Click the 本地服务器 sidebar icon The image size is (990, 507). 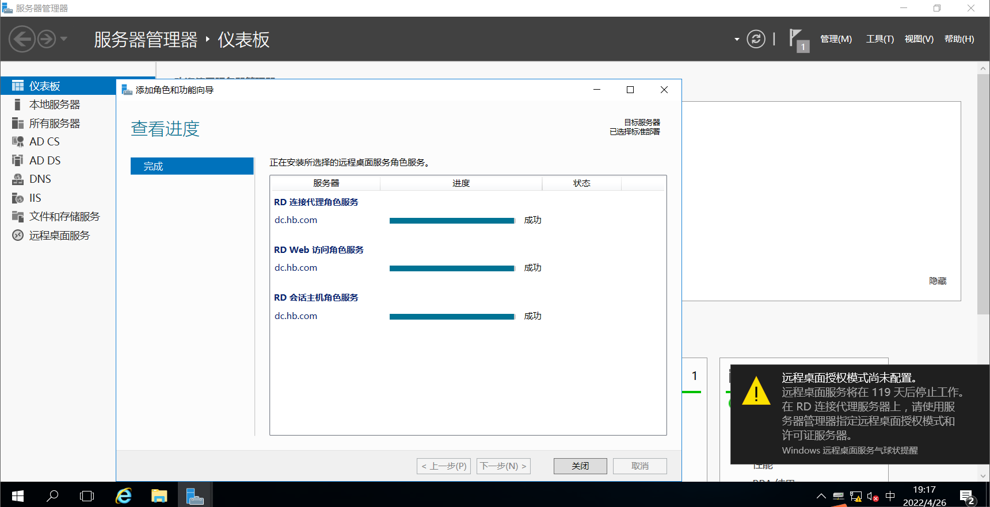(x=18, y=105)
